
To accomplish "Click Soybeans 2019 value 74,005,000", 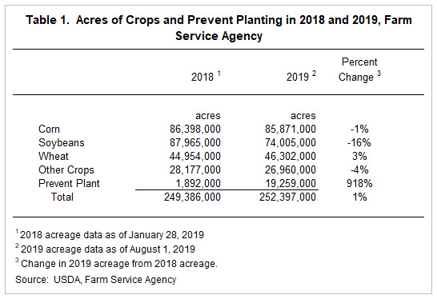I will 291,143.
